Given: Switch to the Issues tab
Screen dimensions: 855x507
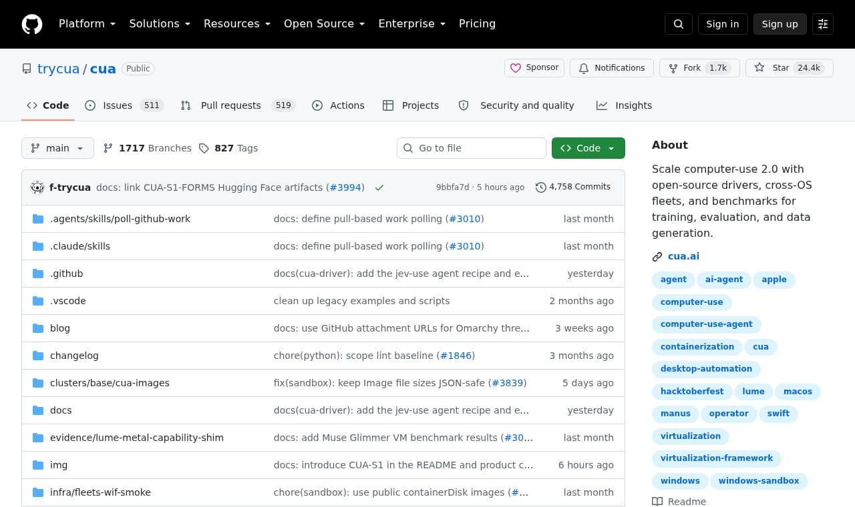Looking at the screenshot, I should click(124, 105).
